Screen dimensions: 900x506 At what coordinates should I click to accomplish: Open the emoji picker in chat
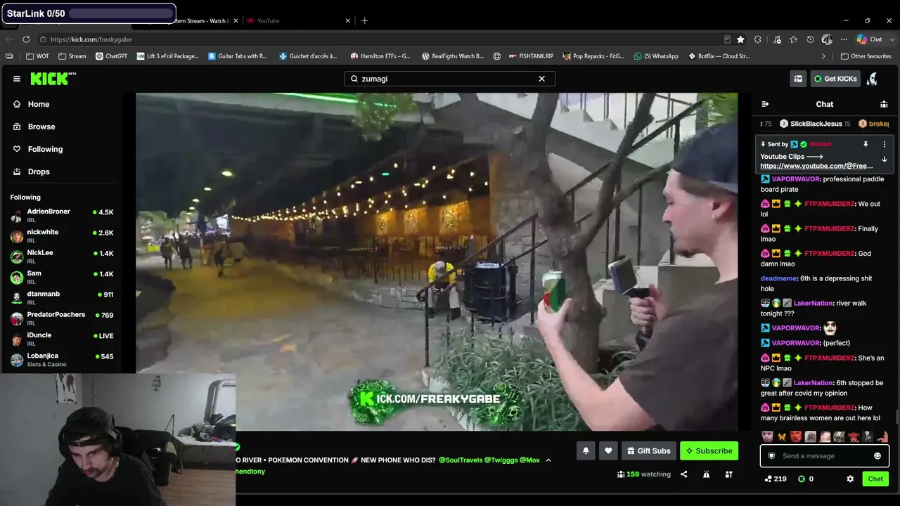pos(877,456)
